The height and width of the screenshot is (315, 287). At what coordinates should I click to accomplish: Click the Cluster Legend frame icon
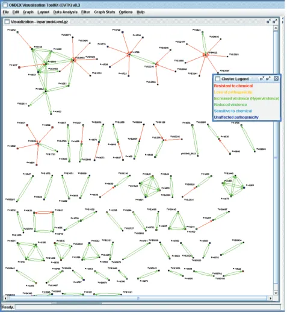click(x=218, y=78)
